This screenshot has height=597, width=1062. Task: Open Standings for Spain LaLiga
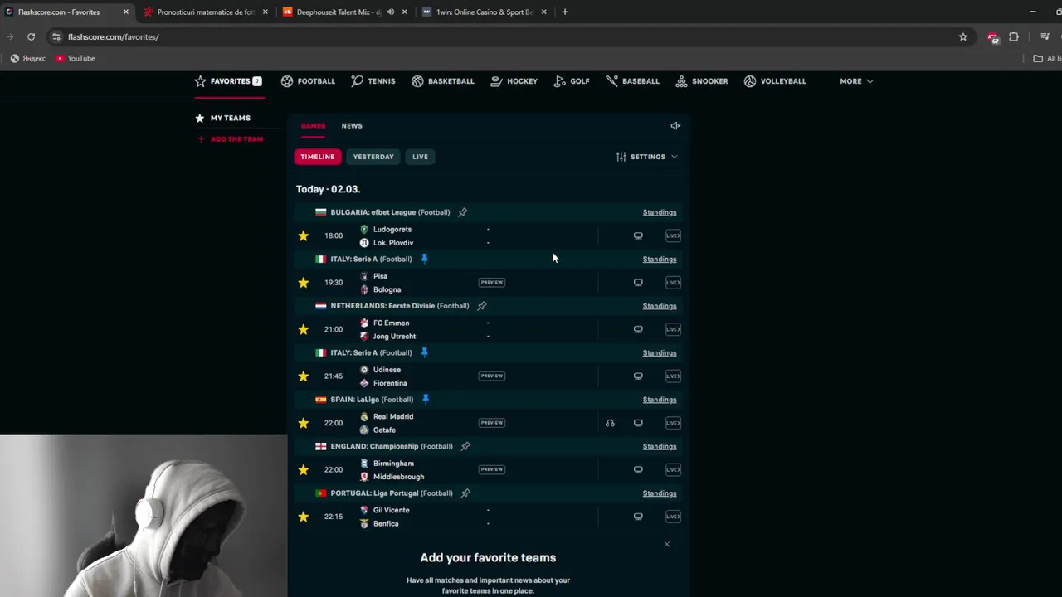[x=660, y=400]
